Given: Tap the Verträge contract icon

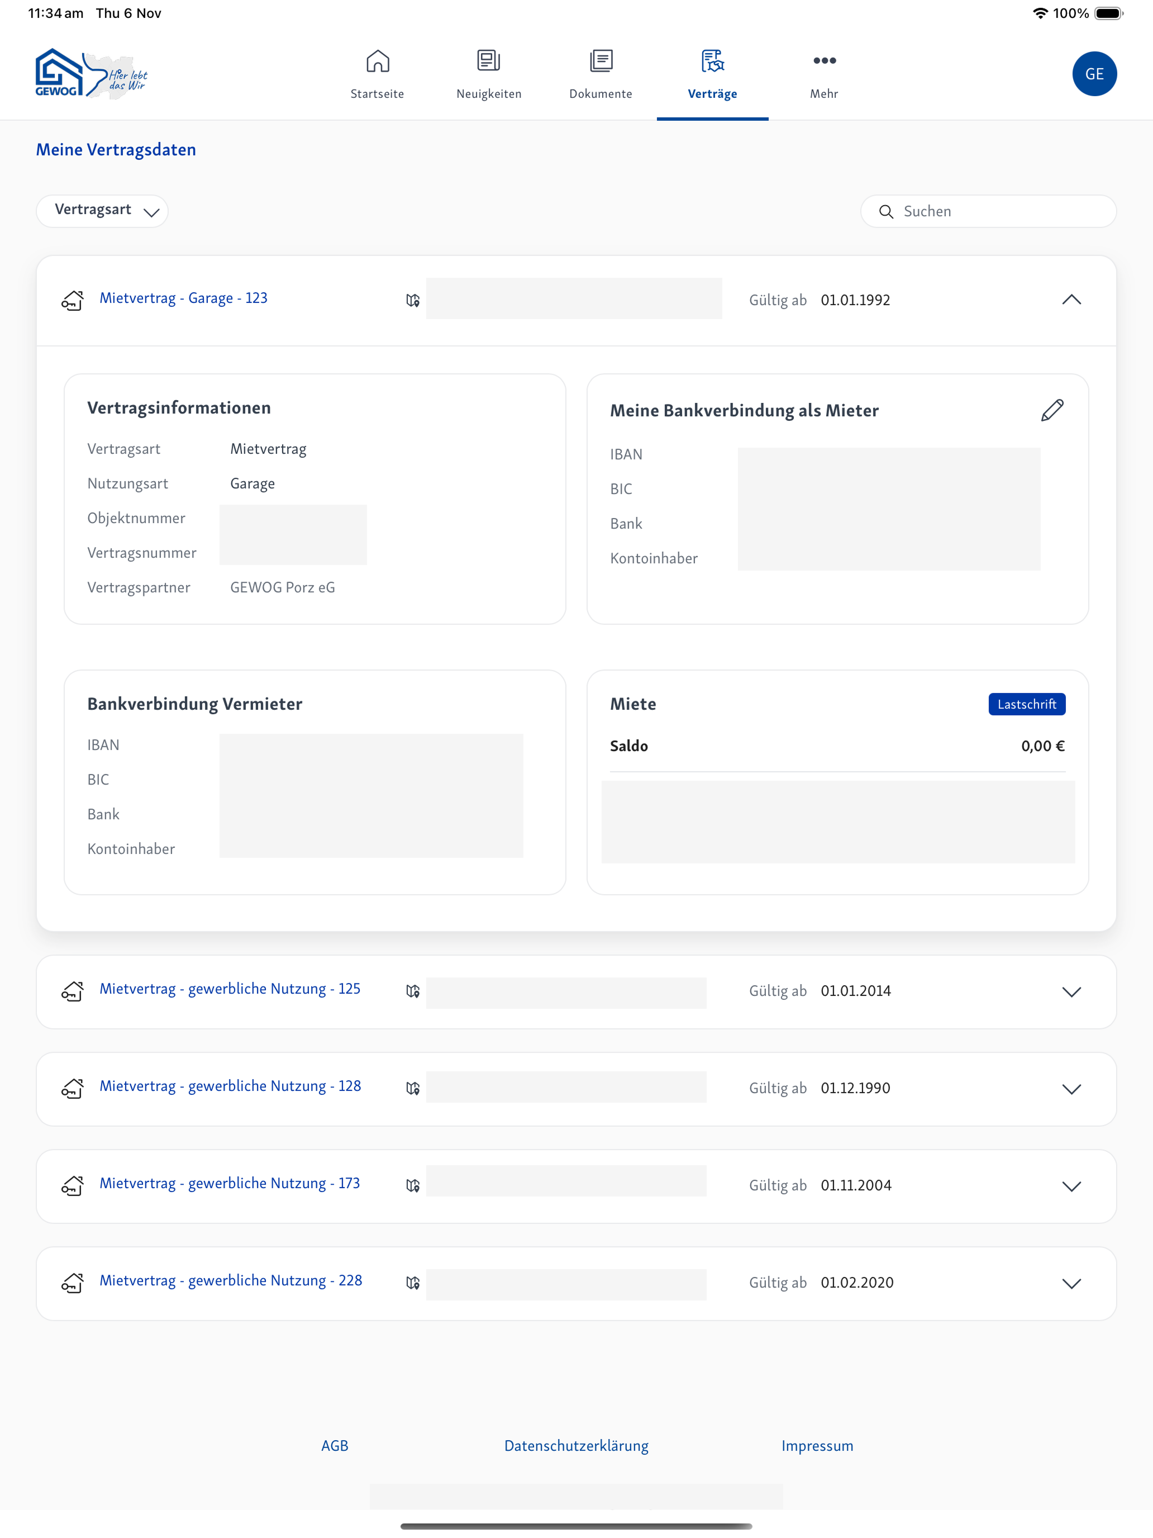Looking at the screenshot, I should click(712, 61).
